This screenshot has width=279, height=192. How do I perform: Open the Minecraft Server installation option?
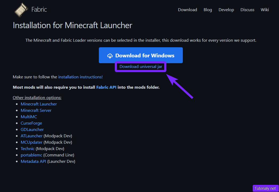pyautogui.click(x=36, y=110)
